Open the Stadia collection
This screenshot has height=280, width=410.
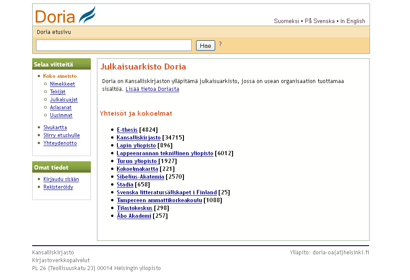125,185
